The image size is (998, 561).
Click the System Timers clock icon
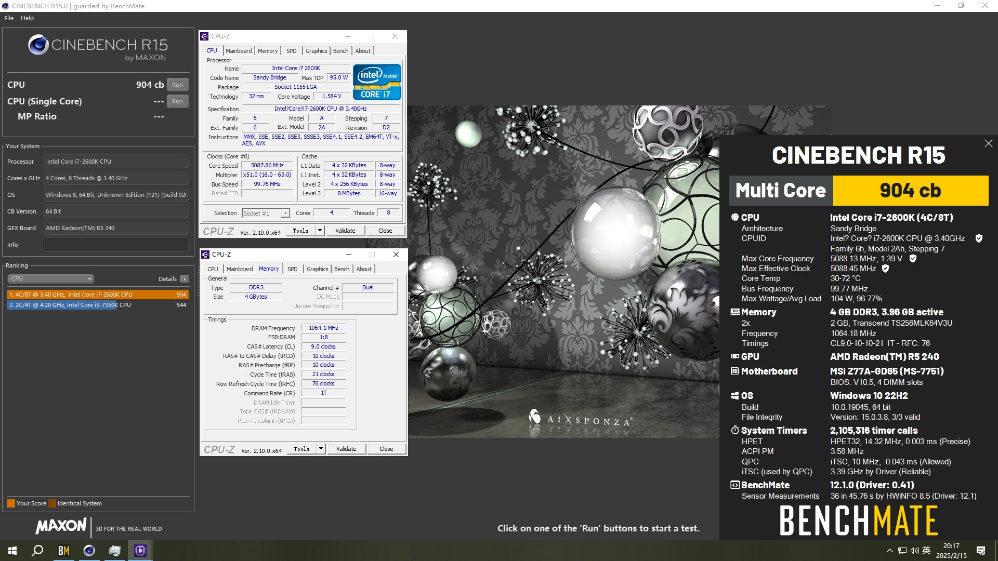coord(735,430)
